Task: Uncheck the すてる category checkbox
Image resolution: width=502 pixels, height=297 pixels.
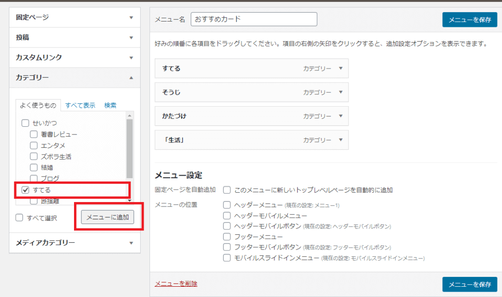Action: pos(25,190)
